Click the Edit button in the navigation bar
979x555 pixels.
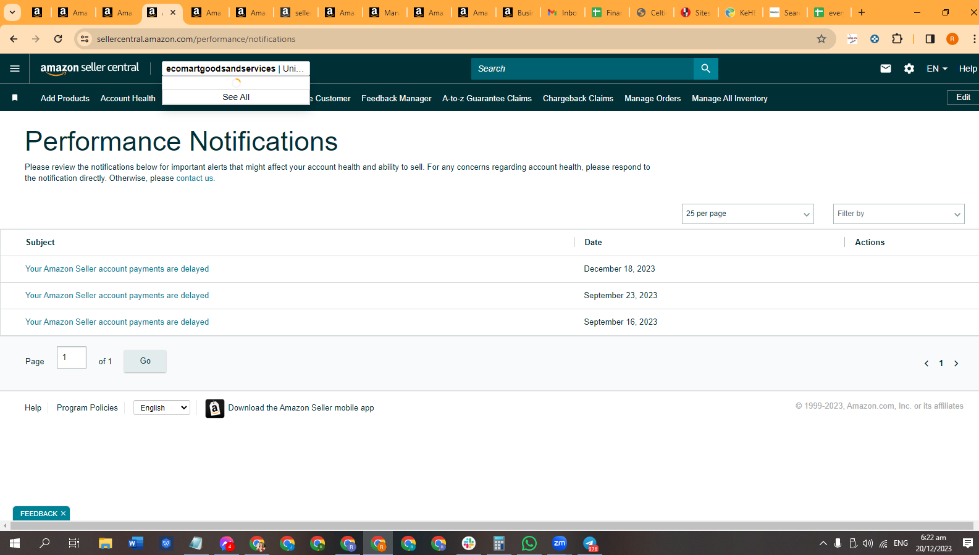[x=963, y=98]
